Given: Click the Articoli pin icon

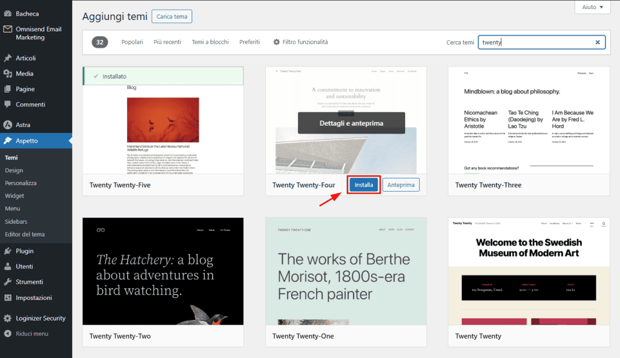Looking at the screenshot, I should (x=8, y=58).
